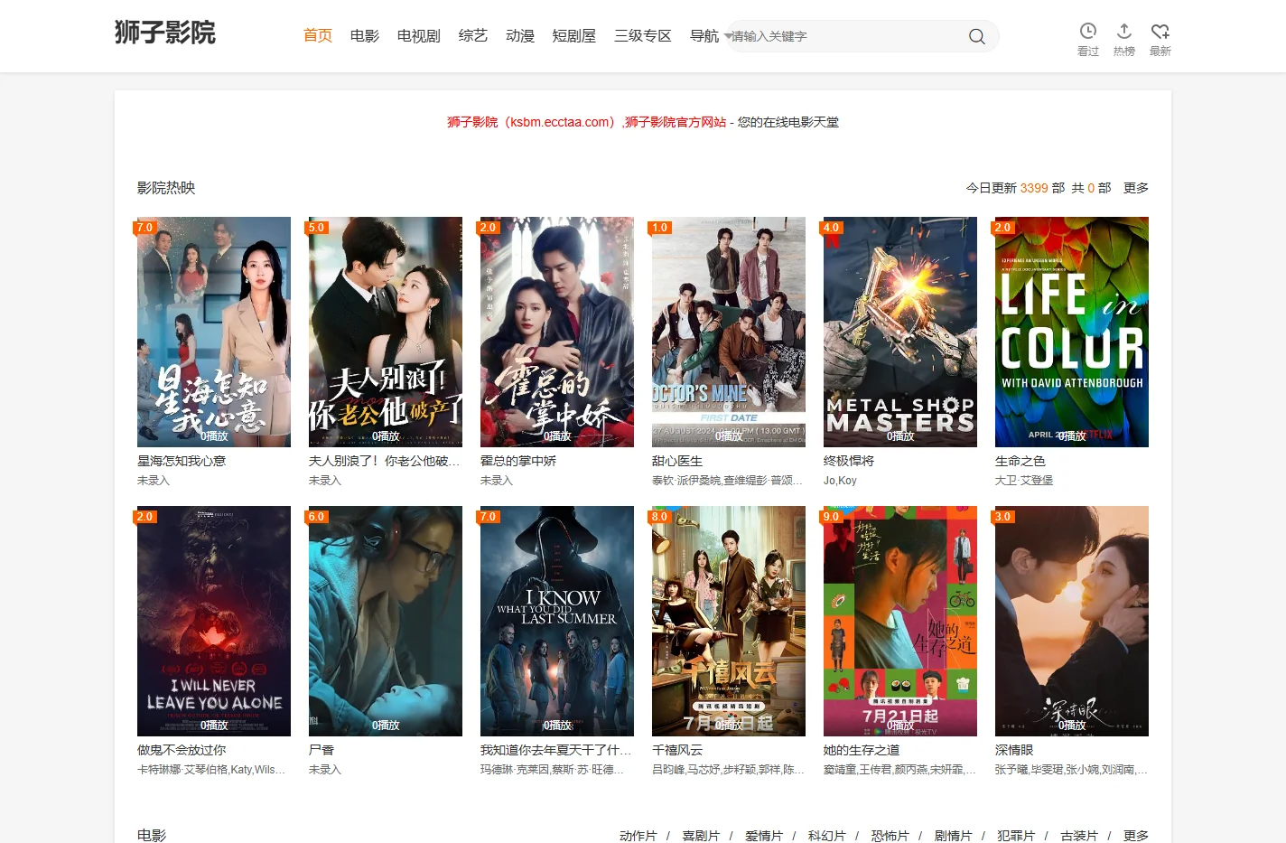1286x843 pixels.
Task: Select the 动作片 genre link
Action: (x=638, y=836)
